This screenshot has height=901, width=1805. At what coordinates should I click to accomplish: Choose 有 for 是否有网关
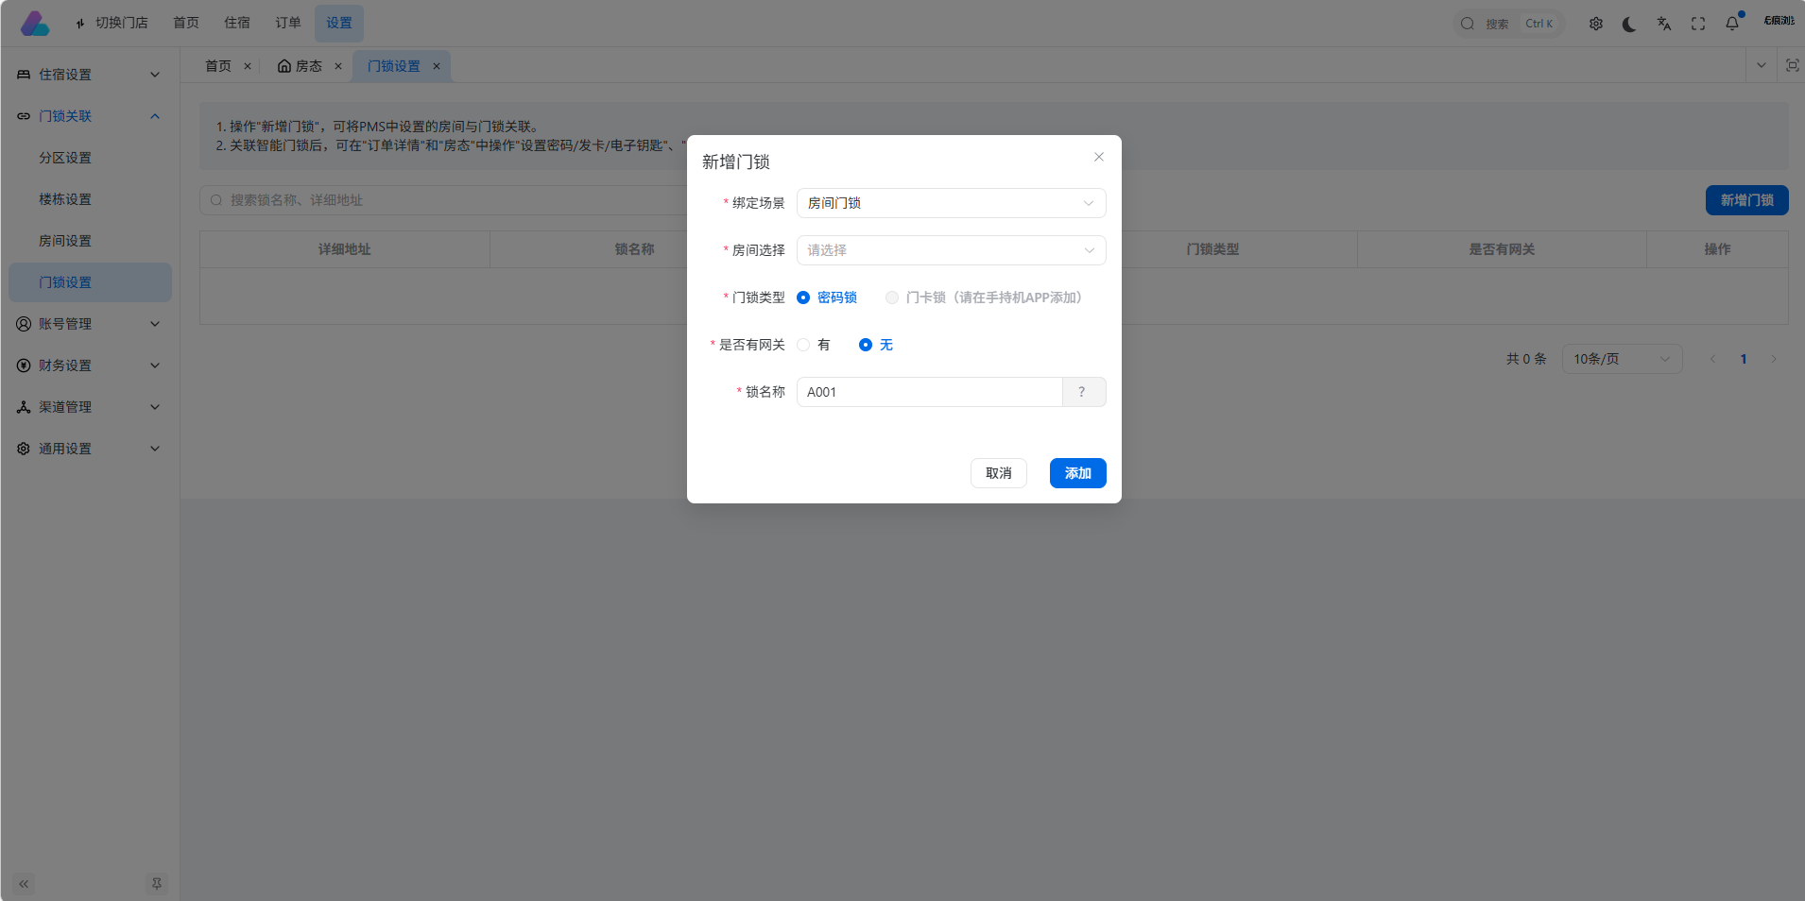(x=802, y=344)
